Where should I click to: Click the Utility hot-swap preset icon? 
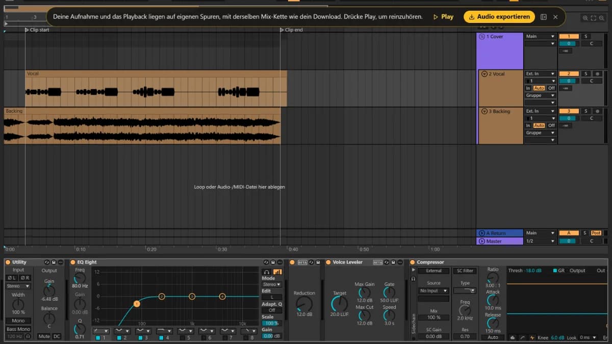(47, 262)
